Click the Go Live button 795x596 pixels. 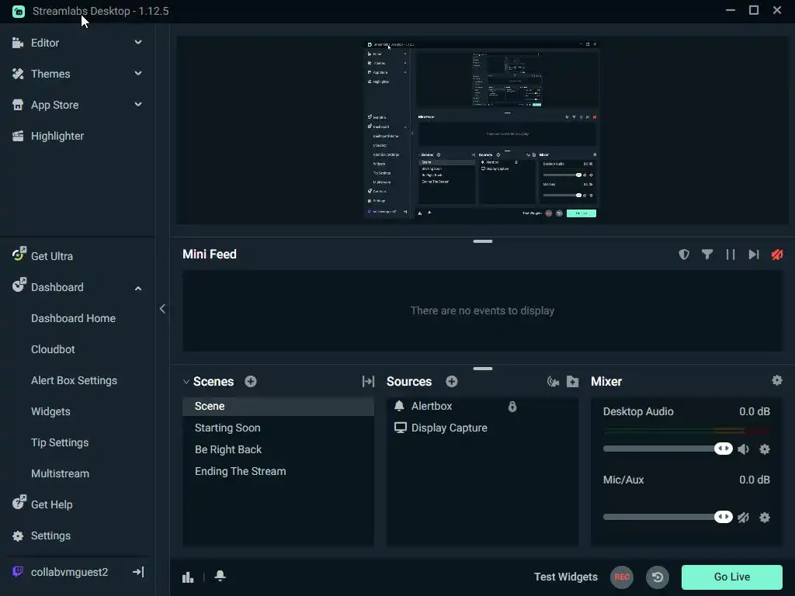[731, 577]
